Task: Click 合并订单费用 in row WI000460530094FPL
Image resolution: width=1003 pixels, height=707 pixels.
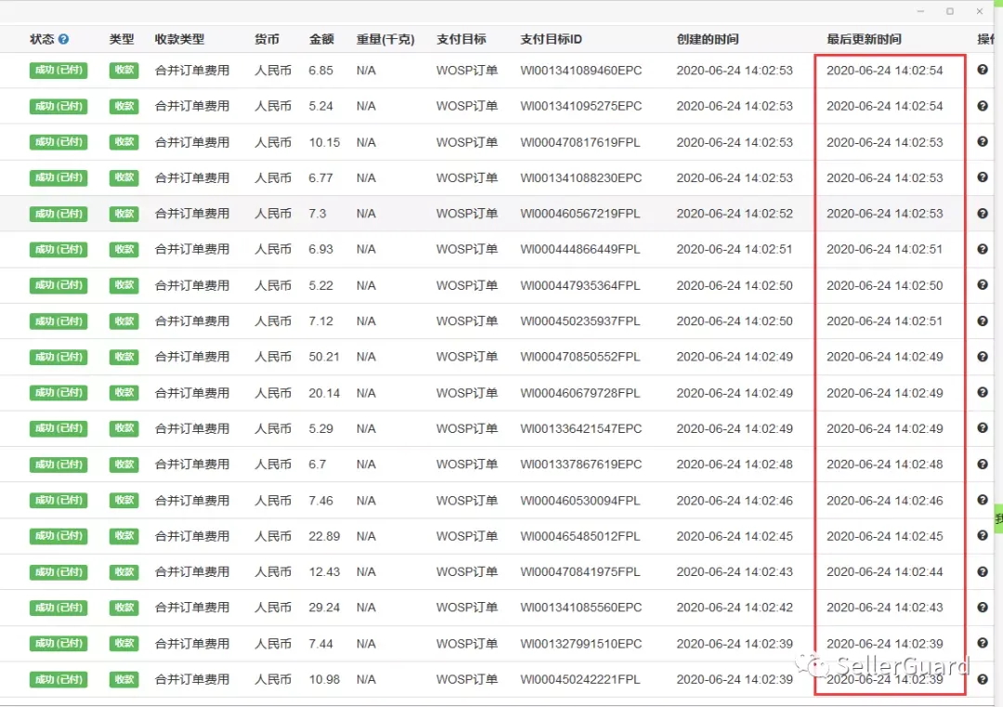Action: [192, 501]
